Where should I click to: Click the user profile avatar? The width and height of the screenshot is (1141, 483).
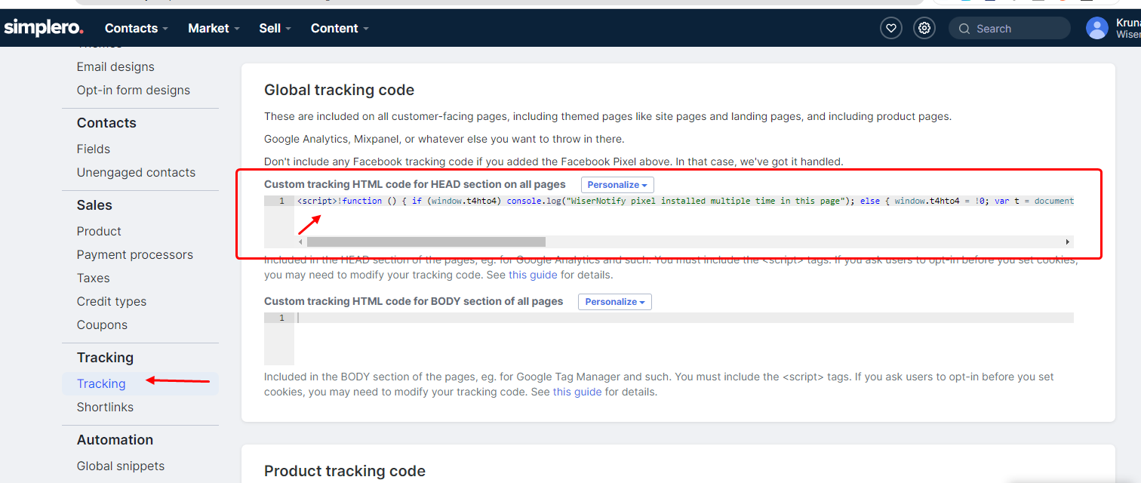(x=1096, y=28)
